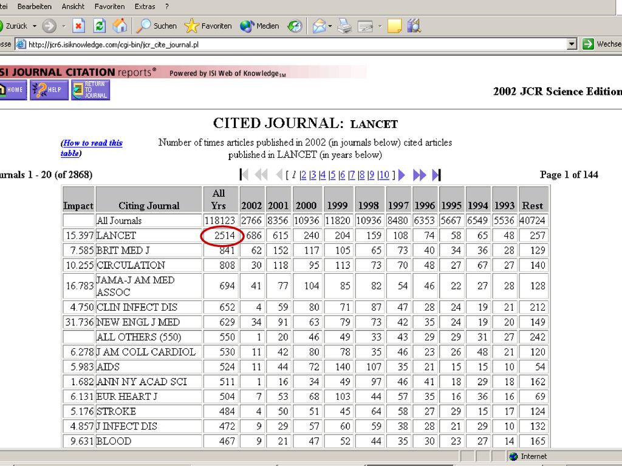Jump ahead with the double arrow
This screenshot has width=622, height=466.
coord(419,175)
